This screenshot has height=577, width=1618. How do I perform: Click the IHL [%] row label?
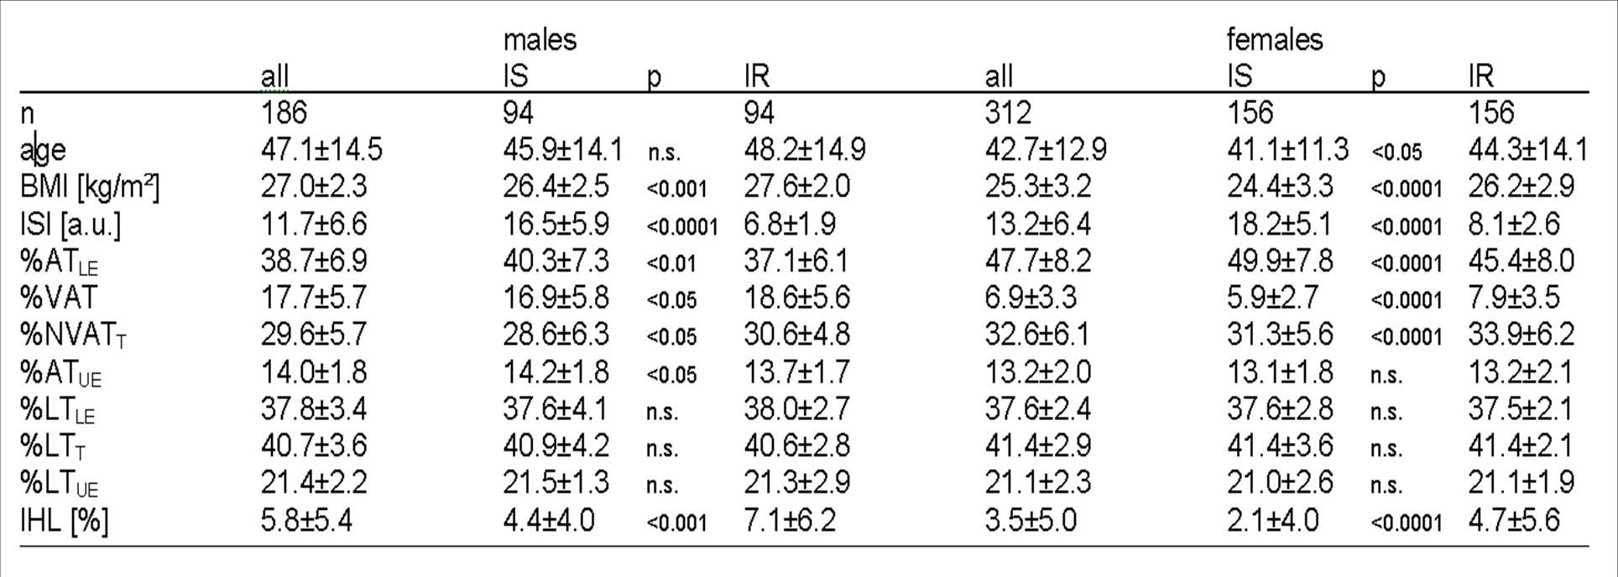[65, 521]
